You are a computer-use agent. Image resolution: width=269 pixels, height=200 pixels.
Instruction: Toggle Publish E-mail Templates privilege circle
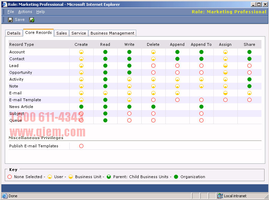pos(81,146)
